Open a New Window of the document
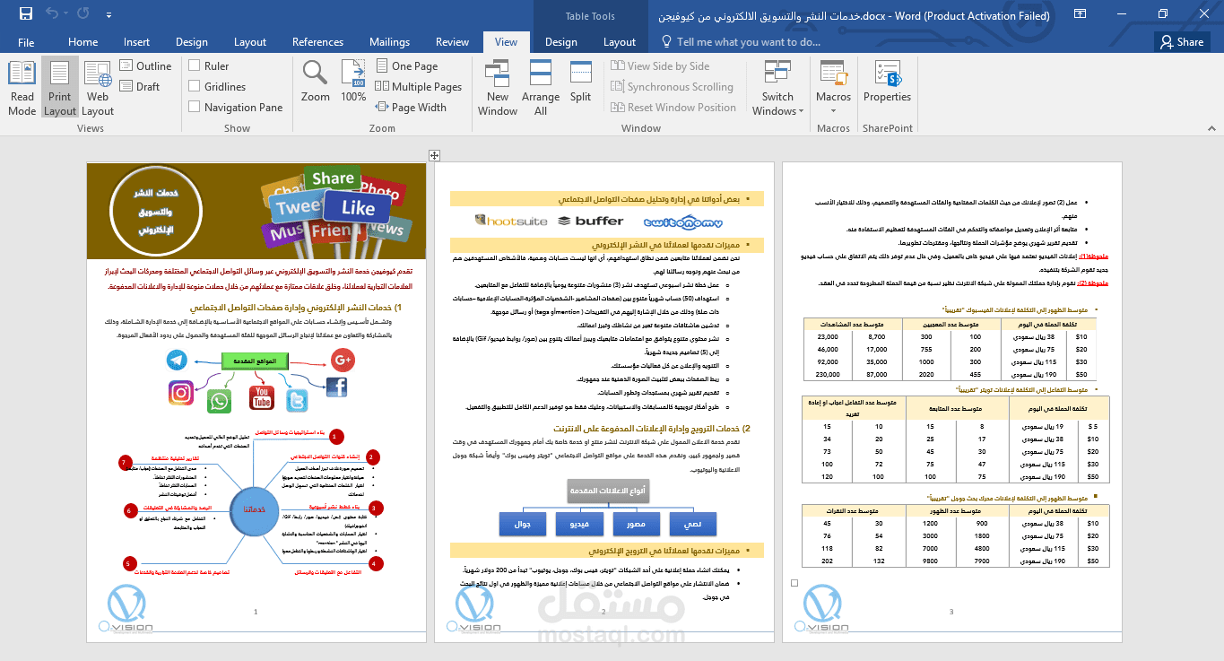Image resolution: width=1224 pixels, height=661 pixels. pyautogui.click(x=497, y=85)
